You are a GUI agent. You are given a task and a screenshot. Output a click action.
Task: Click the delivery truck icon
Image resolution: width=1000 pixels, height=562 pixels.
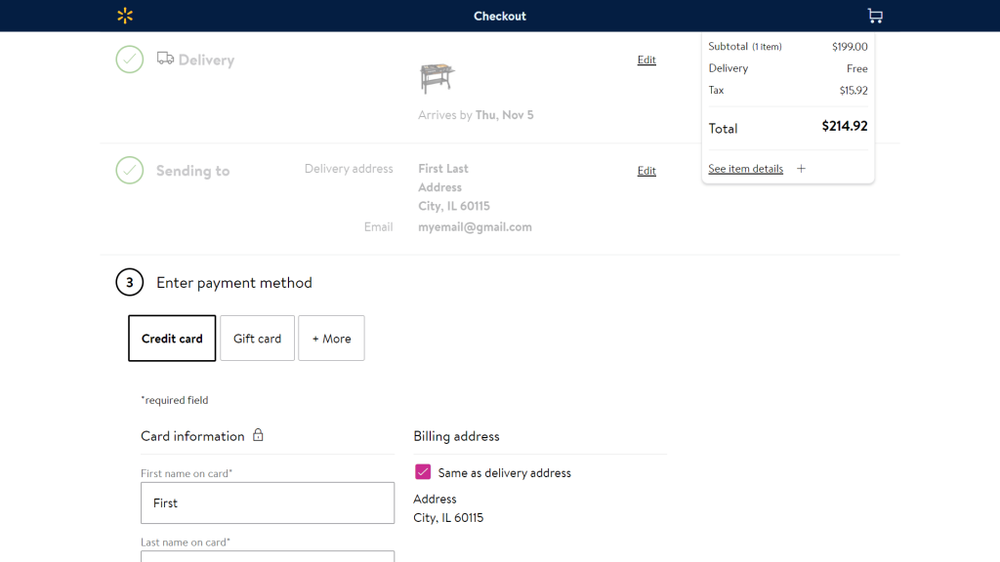click(165, 59)
